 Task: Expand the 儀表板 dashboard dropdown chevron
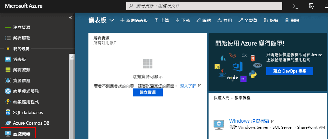(112, 20)
